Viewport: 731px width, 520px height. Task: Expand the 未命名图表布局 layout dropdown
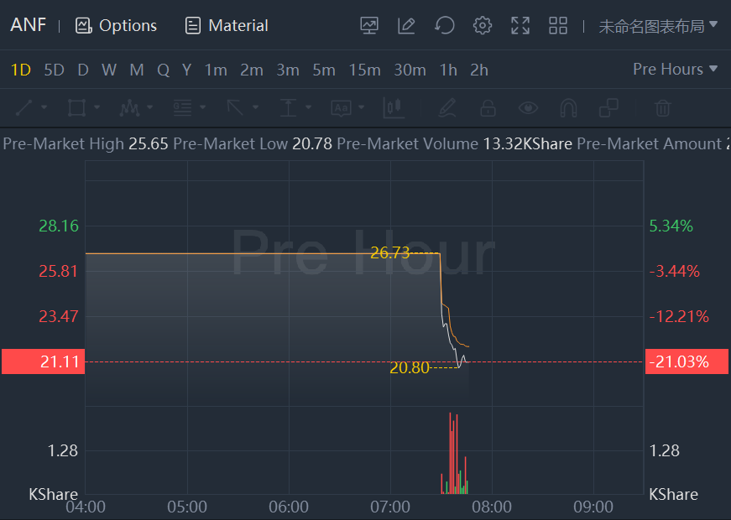click(x=657, y=25)
